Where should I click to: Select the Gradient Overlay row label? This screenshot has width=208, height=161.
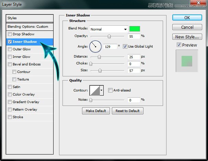[x=26, y=102]
